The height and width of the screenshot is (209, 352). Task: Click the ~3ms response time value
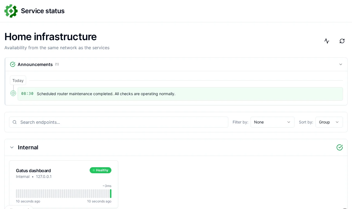point(107,186)
